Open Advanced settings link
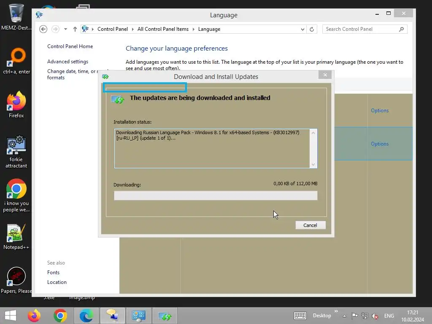 coord(67,62)
